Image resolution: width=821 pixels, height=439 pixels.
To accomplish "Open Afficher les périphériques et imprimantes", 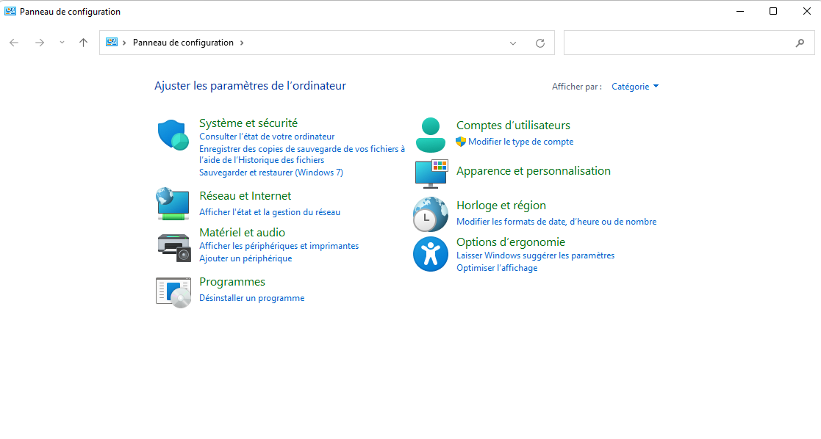I will click(x=279, y=246).
